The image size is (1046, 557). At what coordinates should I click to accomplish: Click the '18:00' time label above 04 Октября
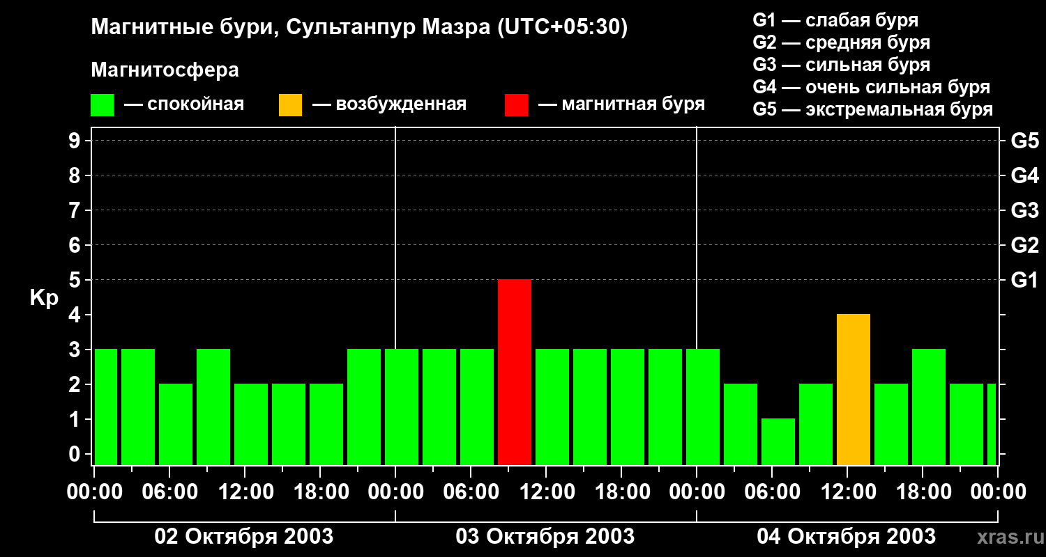[x=923, y=492]
